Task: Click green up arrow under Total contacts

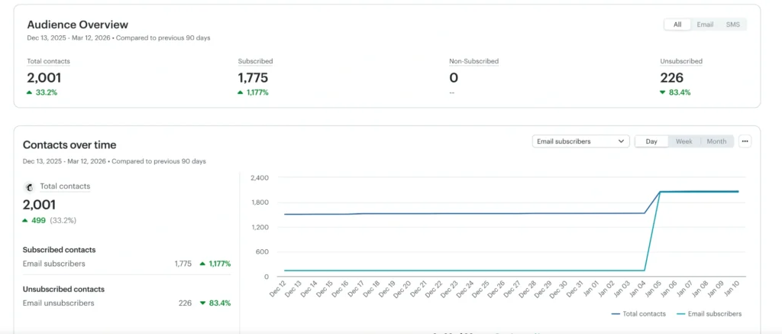Action: point(30,92)
